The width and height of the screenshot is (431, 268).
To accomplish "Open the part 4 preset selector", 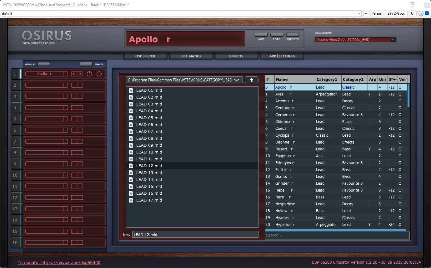I will pos(47,108).
